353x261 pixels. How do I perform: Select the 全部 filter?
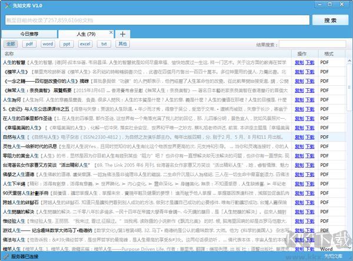11,44
